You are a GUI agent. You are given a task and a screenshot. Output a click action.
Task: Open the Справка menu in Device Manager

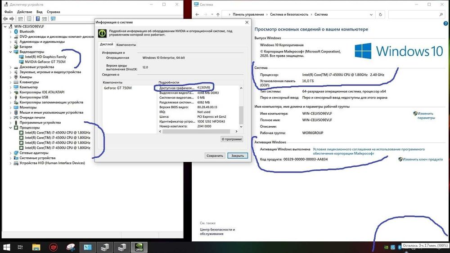click(54, 12)
